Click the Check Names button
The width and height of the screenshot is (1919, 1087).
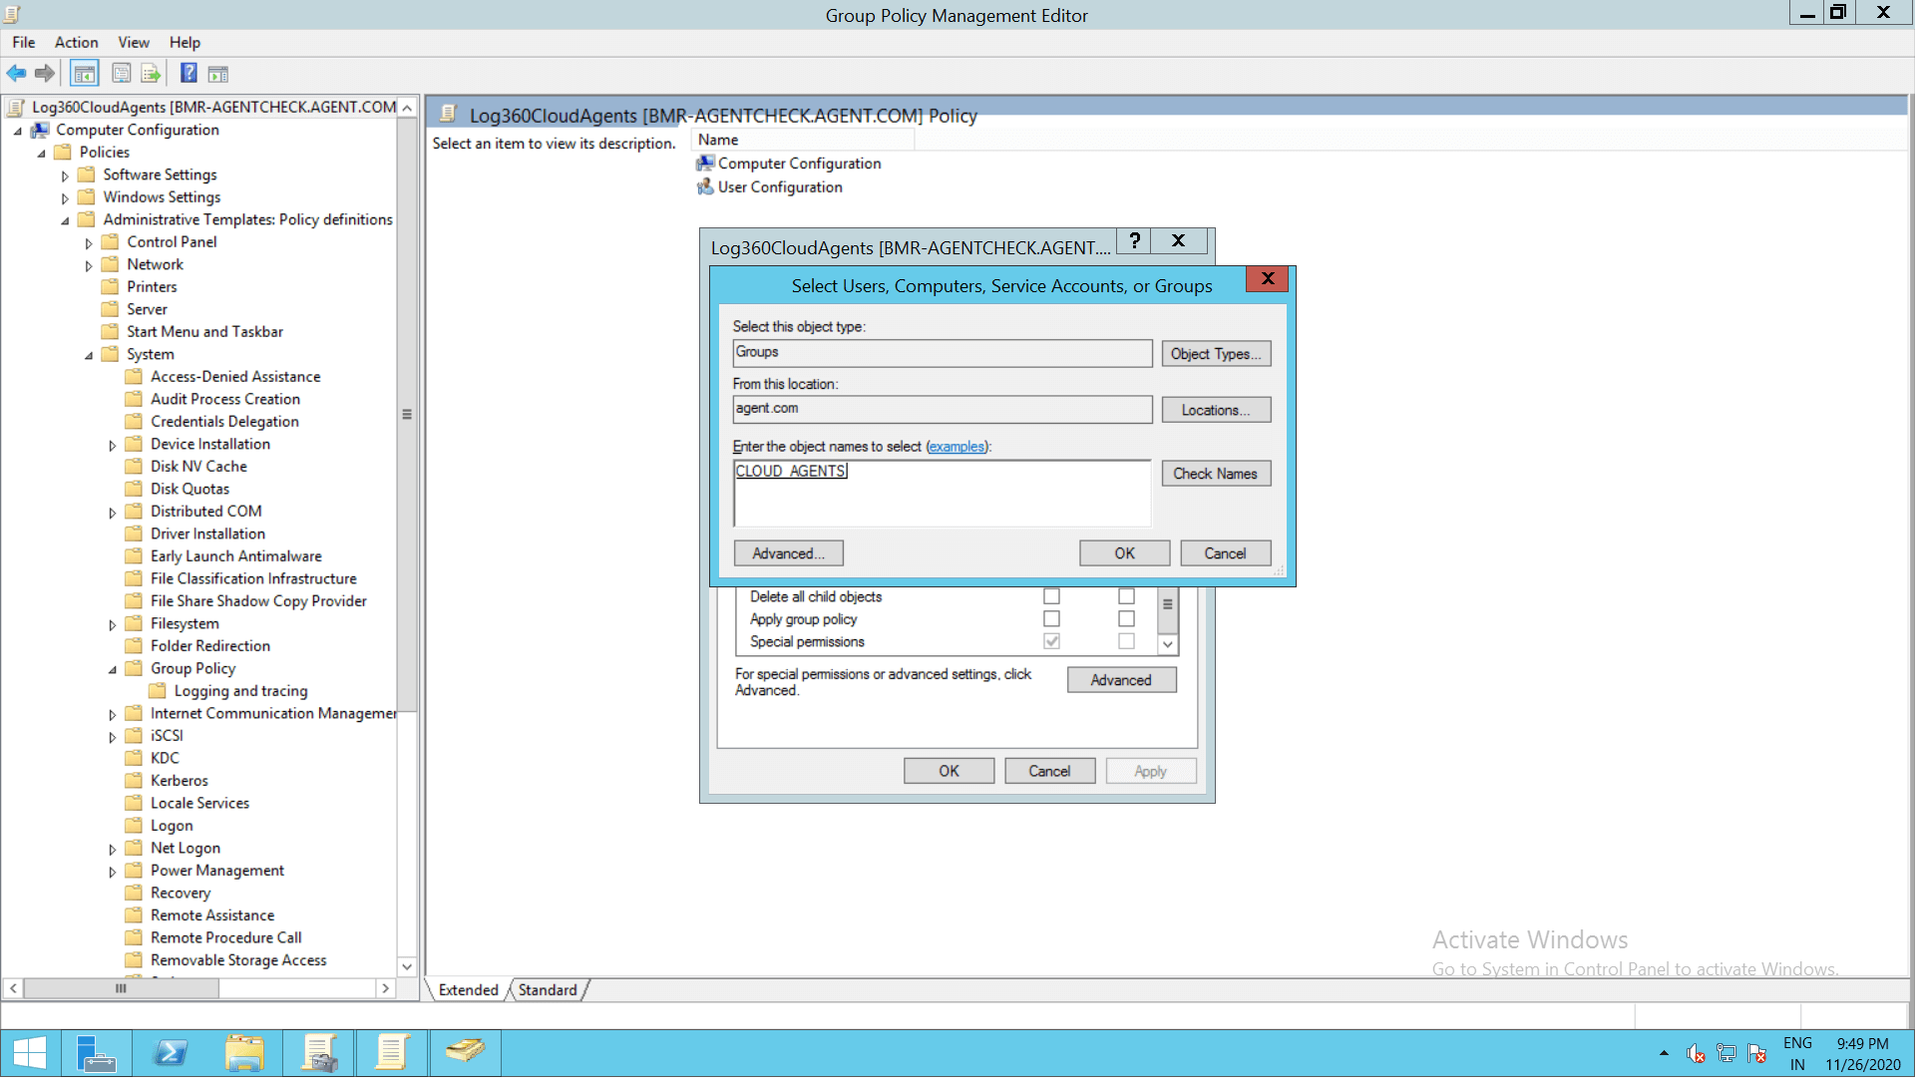1217,475
